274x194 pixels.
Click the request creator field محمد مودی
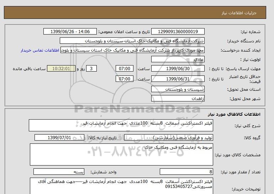[132, 50]
